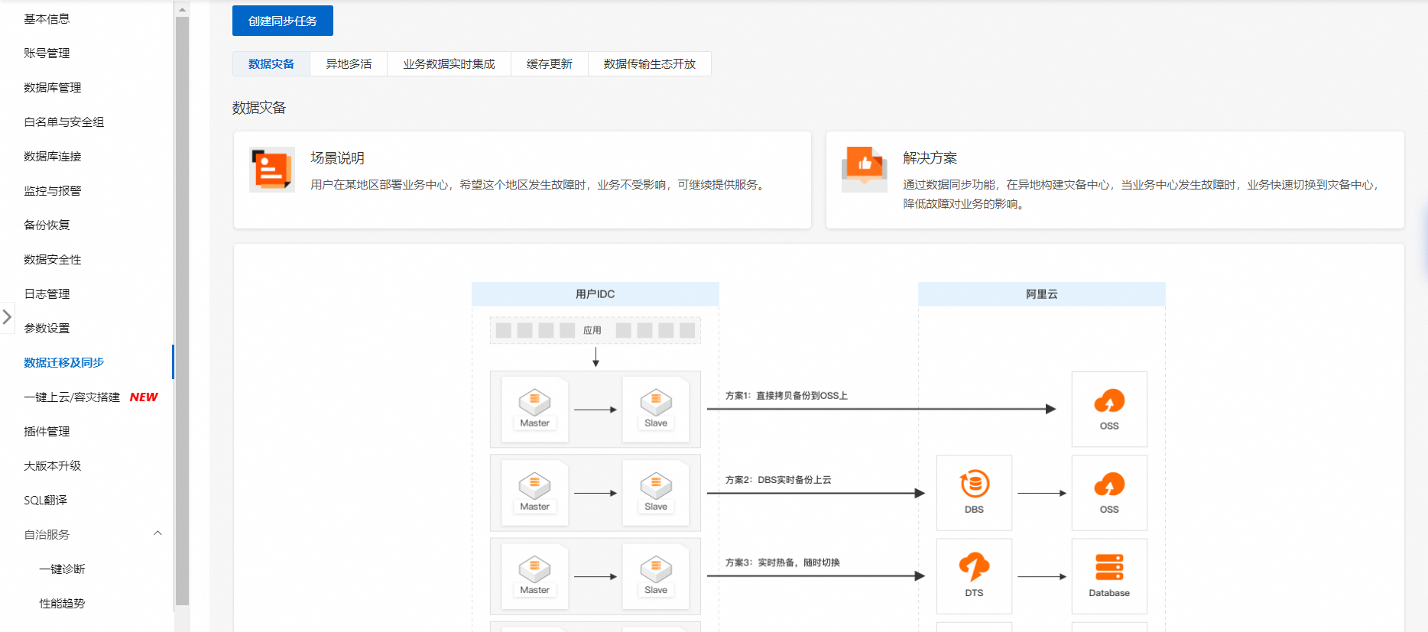
Task: Select 白名单与安全组 in the sidebar
Action: [x=64, y=122]
